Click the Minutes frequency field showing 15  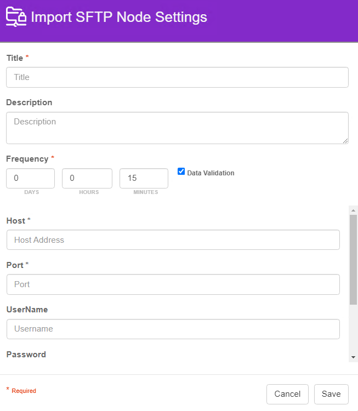(144, 178)
